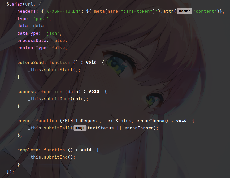Click the contentType property name
230x178 pixels.
[32, 48]
